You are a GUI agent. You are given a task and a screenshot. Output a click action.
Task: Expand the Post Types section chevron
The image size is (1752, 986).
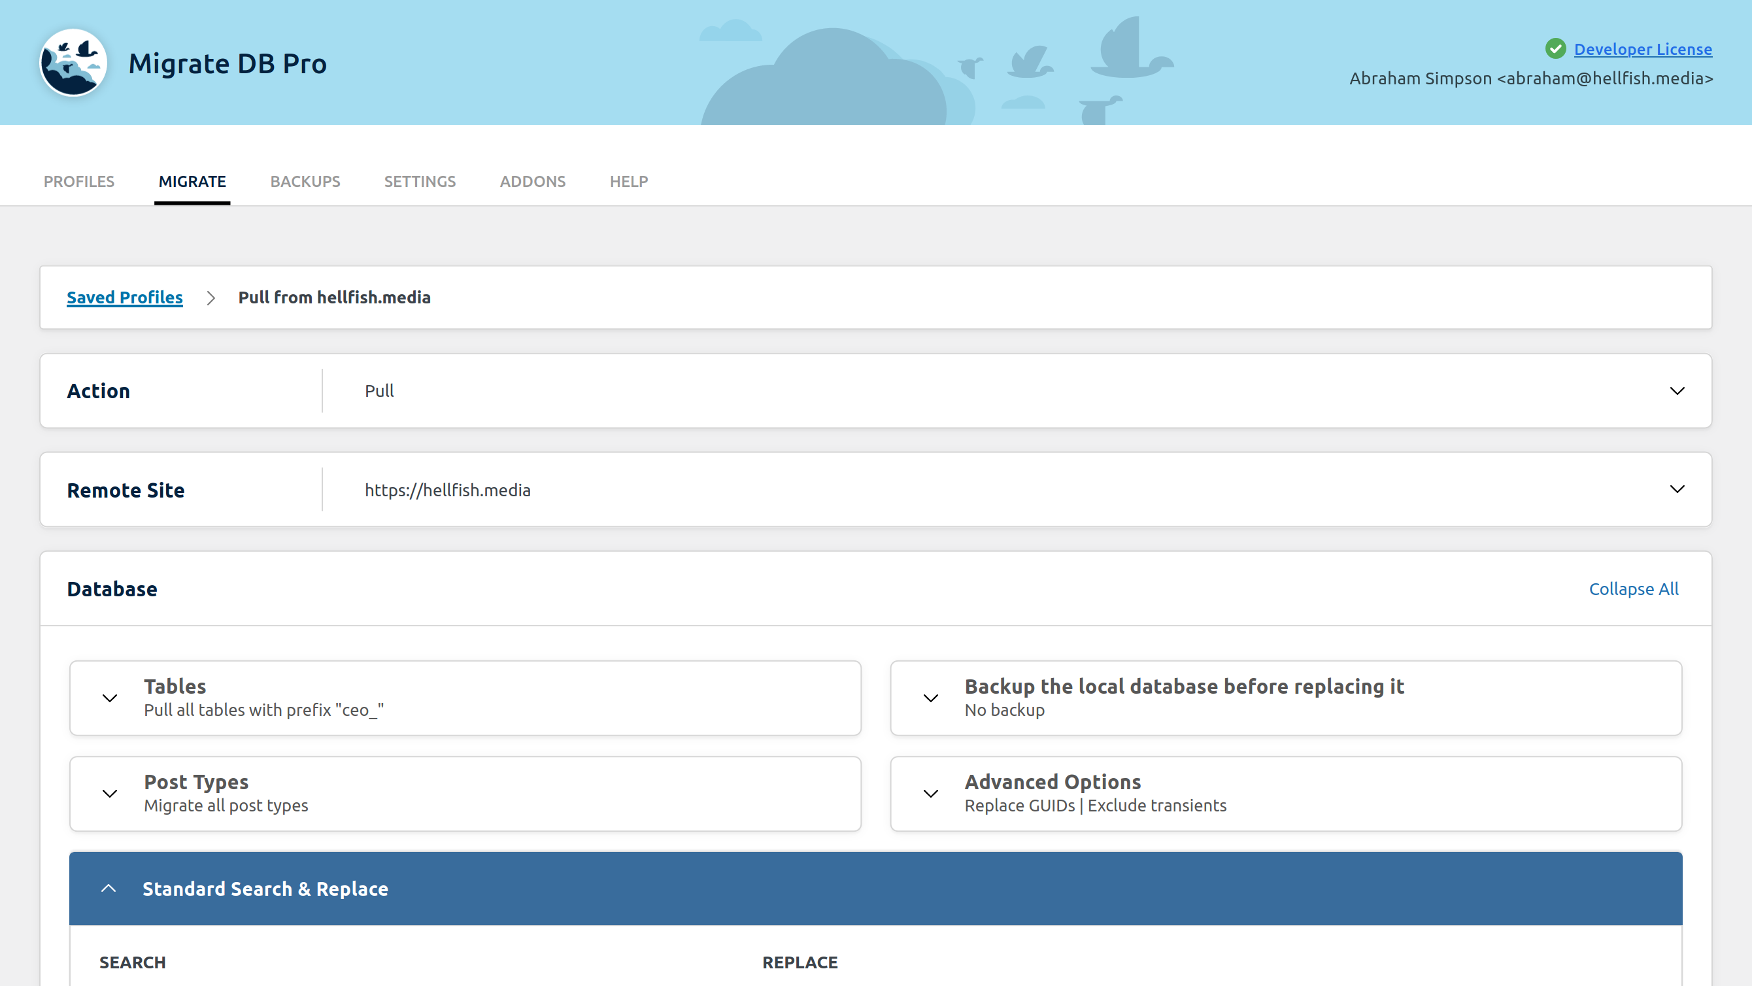pos(110,793)
